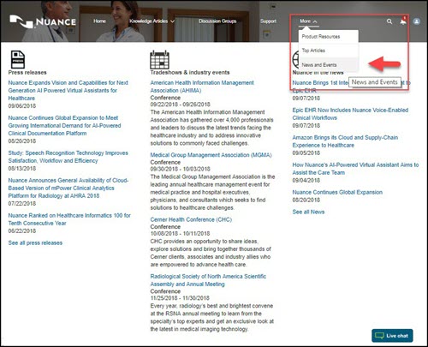This screenshot has width=428, height=347.
Task: Open the search magnifier icon
Action: tap(389, 21)
